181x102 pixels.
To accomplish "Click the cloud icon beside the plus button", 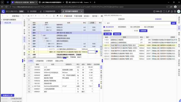I will 28,16.
